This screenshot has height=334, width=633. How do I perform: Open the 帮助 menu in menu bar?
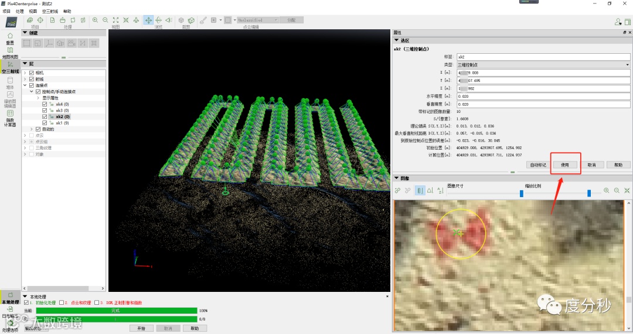67,11
